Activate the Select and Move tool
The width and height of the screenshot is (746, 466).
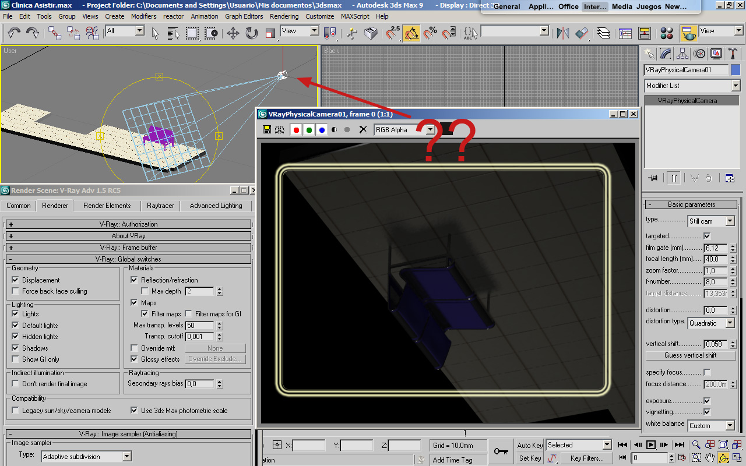coord(233,33)
